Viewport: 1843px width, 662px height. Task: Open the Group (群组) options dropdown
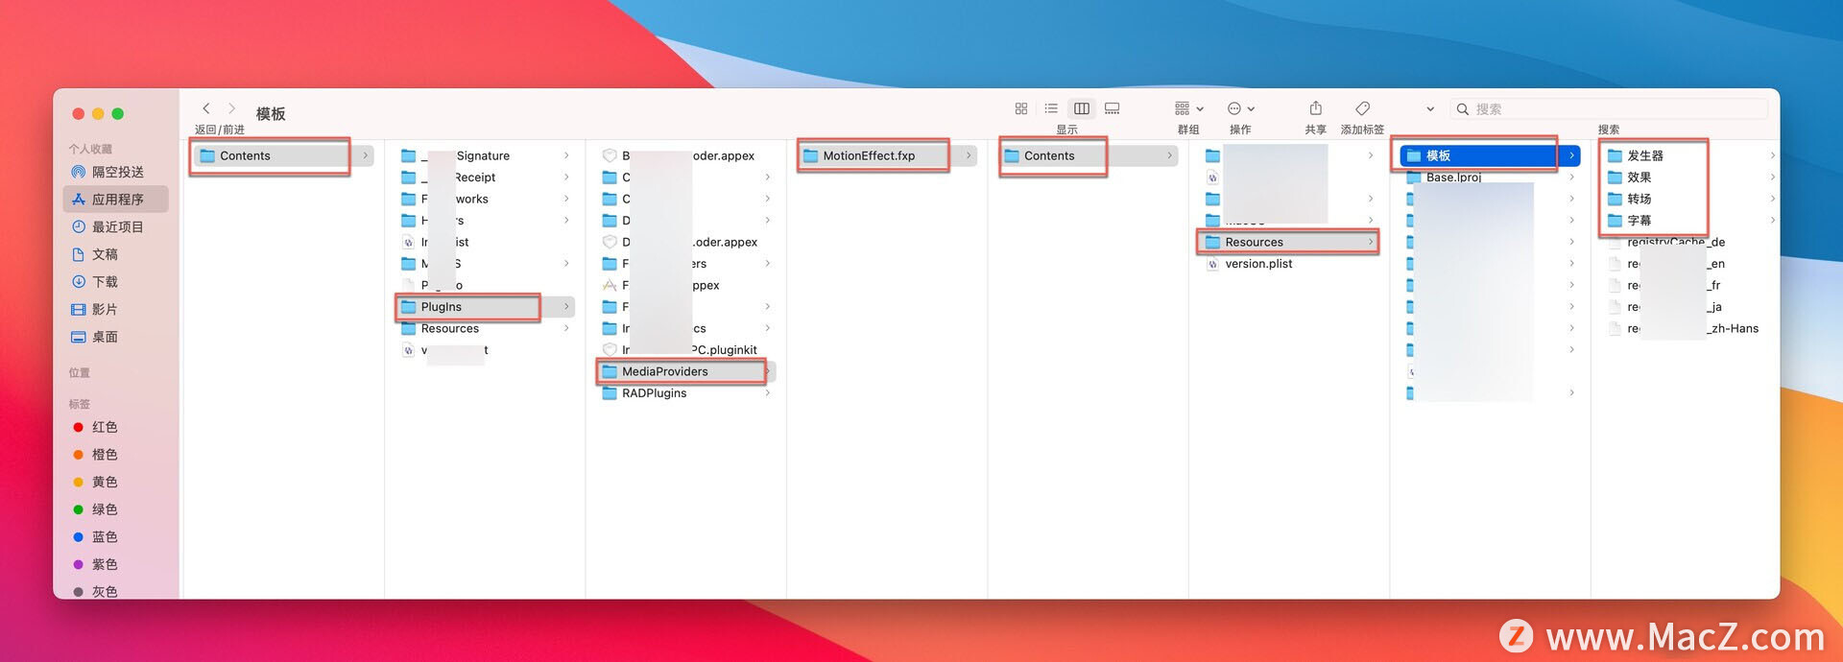point(1189,108)
